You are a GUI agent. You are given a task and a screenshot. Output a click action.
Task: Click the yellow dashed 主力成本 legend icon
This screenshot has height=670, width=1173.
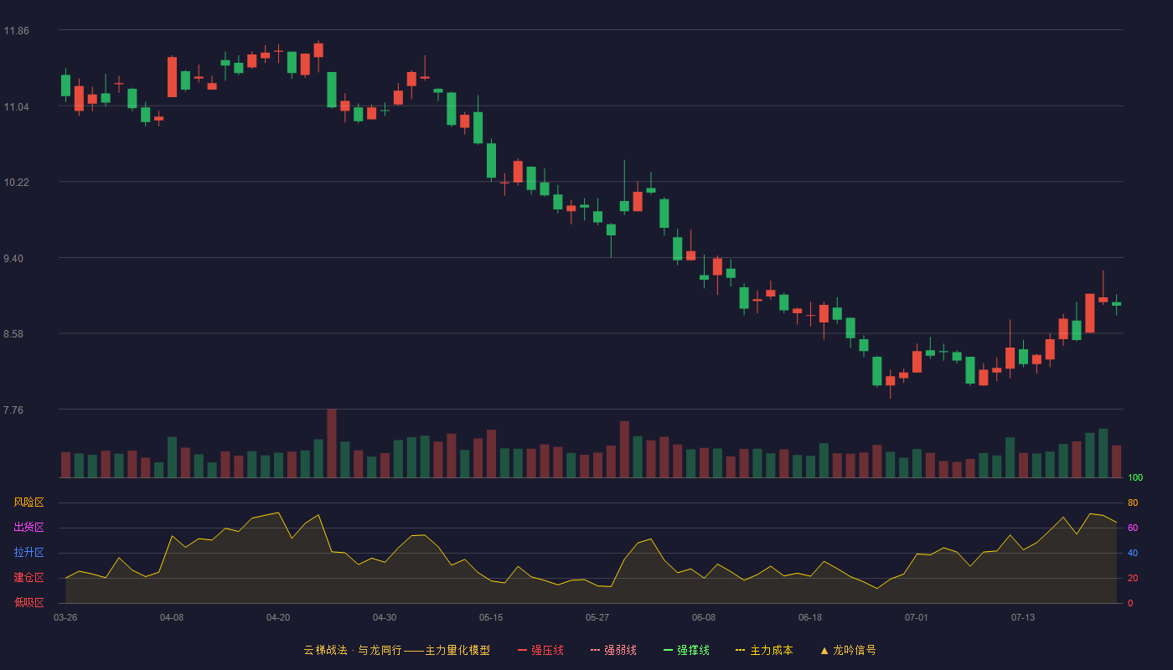741,650
